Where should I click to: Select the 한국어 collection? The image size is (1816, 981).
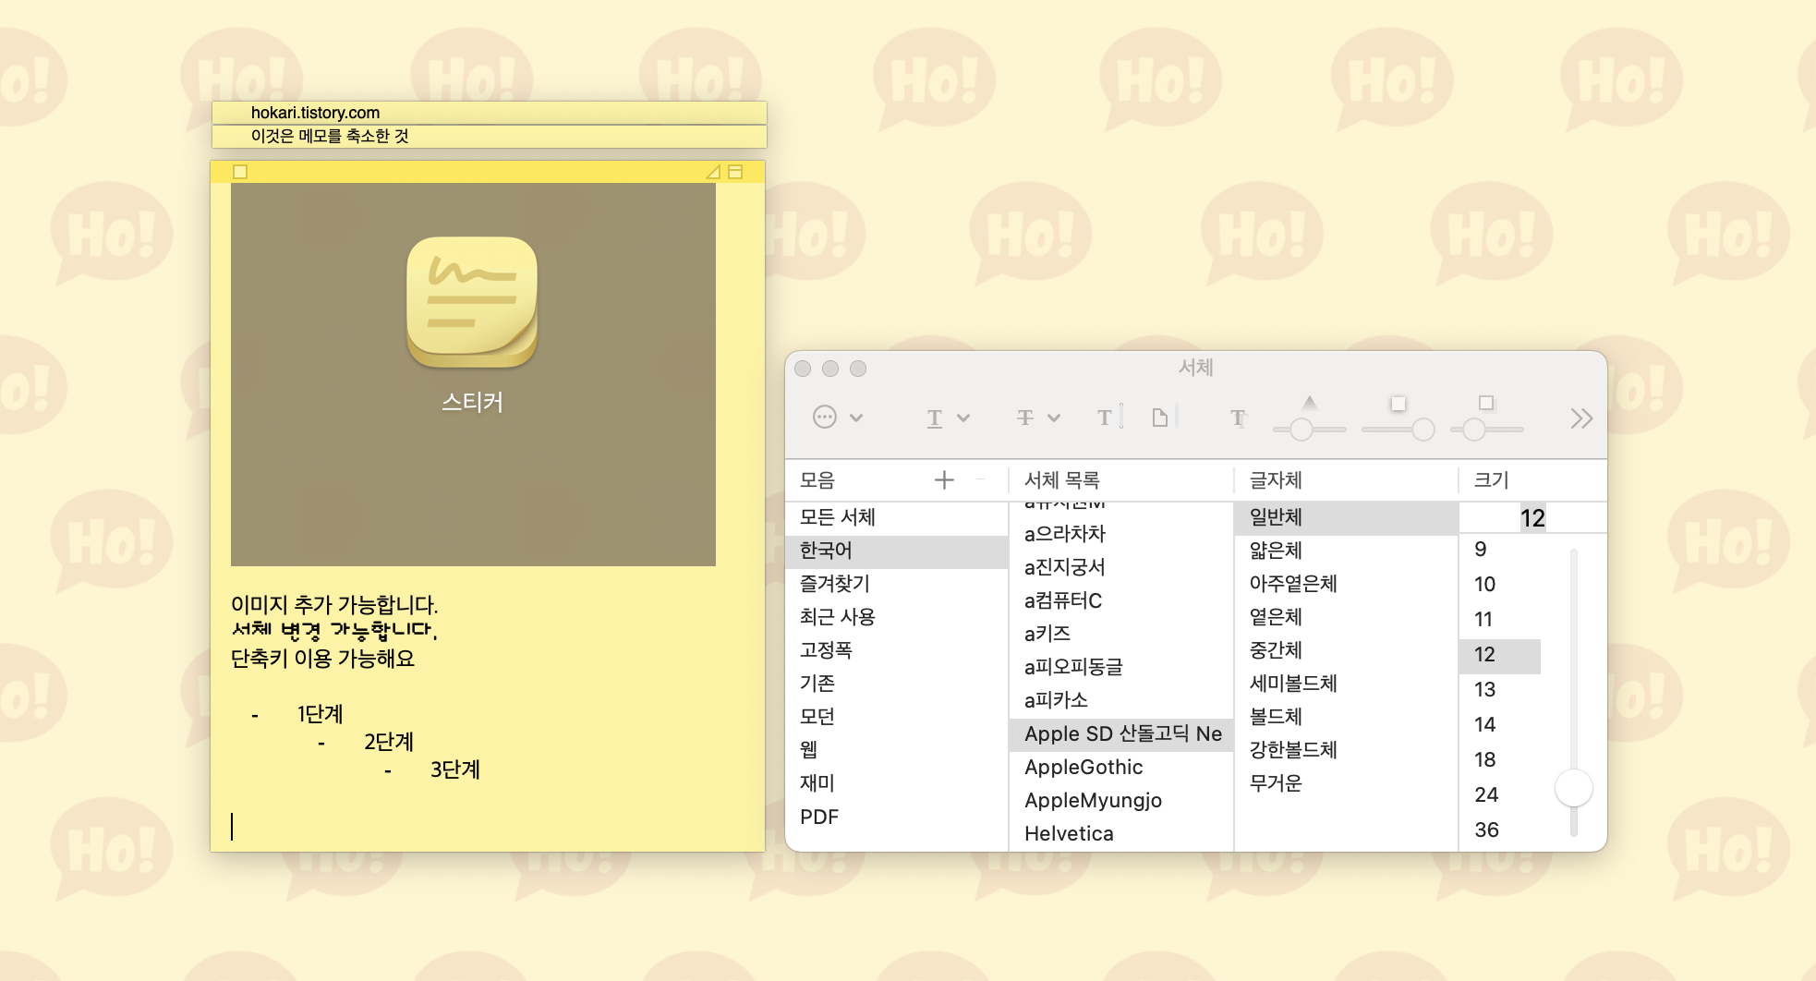(x=896, y=551)
